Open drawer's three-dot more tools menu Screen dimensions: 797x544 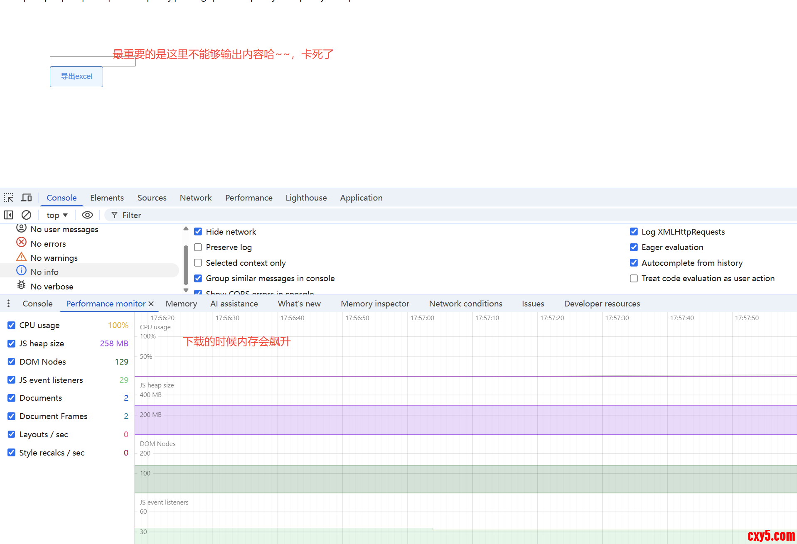(8, 304)
